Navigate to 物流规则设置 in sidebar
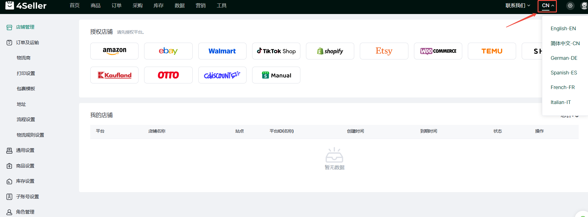588x217 pixels. coord(30,135)
